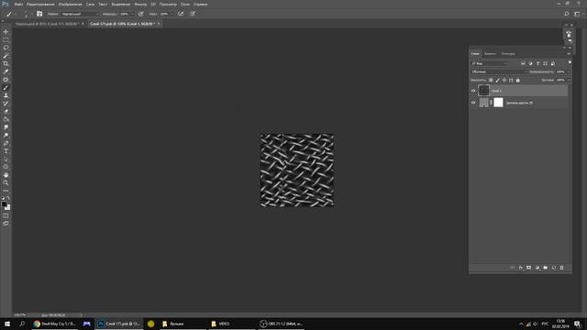Viewport: 587px width, 330px height.
Task: Select the Crop tool
Action: (x=6, y=63)
